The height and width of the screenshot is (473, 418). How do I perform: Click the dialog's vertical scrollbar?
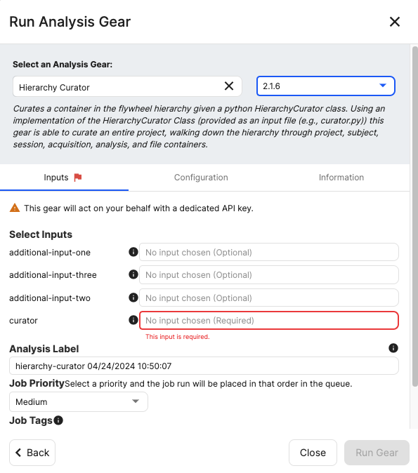[415, 216]
